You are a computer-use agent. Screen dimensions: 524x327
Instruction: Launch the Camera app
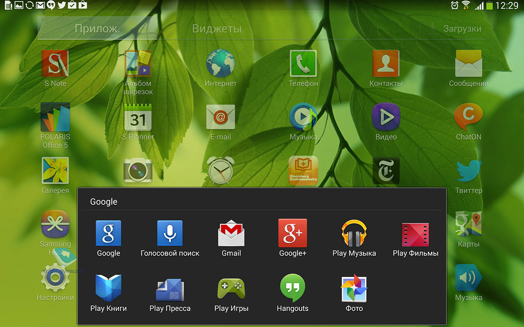pyautogui.click(x=138, y=171)
